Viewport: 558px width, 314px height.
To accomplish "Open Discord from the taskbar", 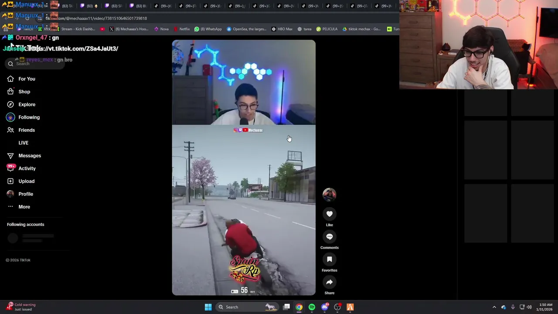I will (324, 307).
